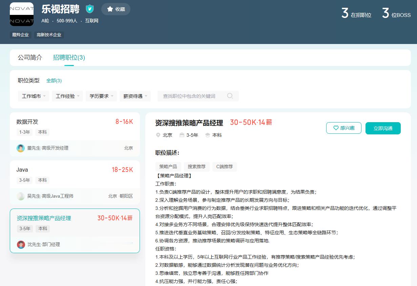Click the 立即沟通 button
Viewport: 417px width, 286px height.
pyautogui.click(x=383, y=128)
